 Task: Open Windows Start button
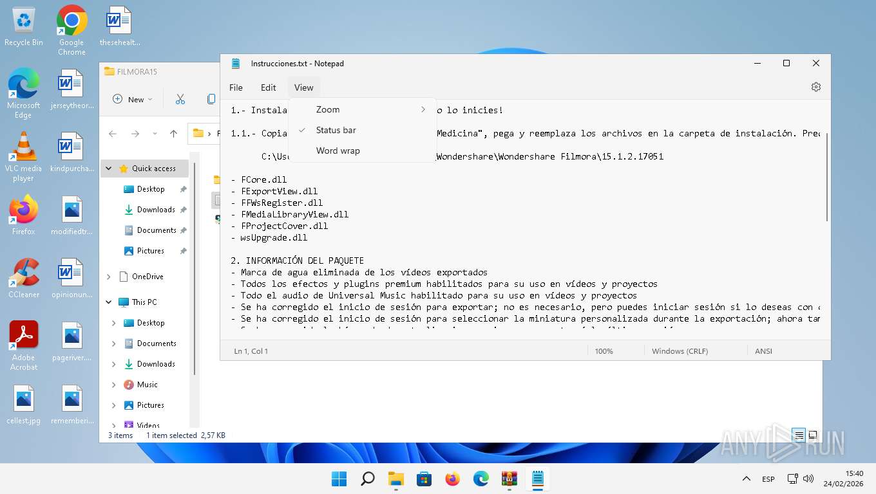[339, 479]
